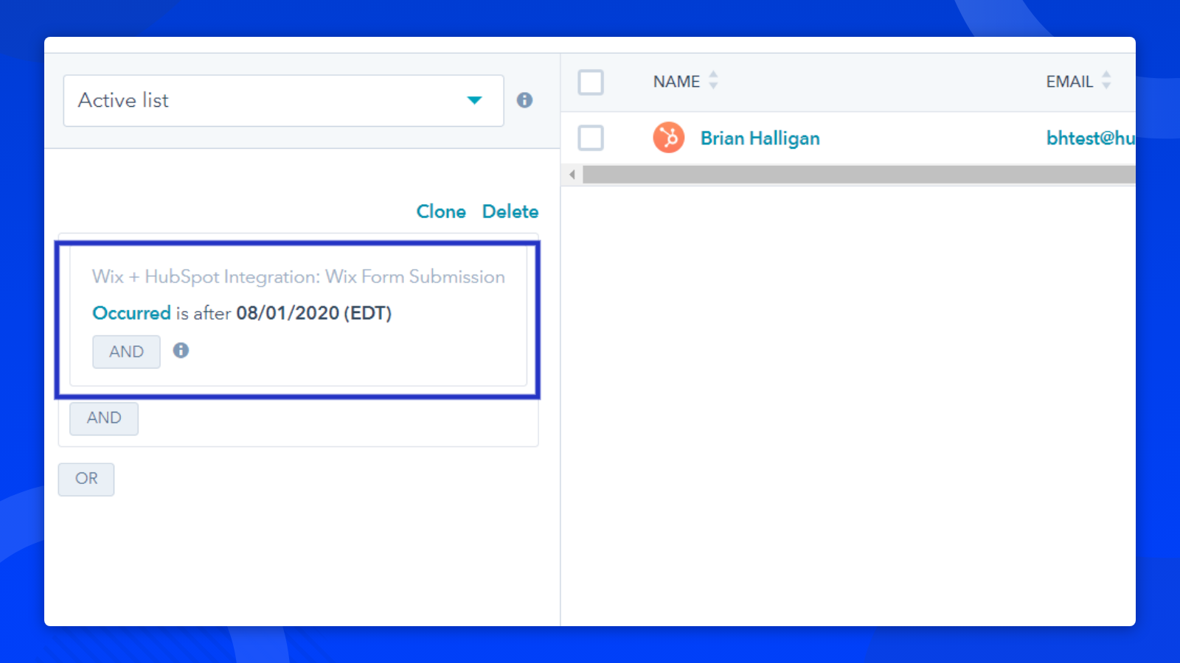Add AND condition inside the Wix filter
The width and height of the screenshot is (1180, 663).
[x=126, y=352]
